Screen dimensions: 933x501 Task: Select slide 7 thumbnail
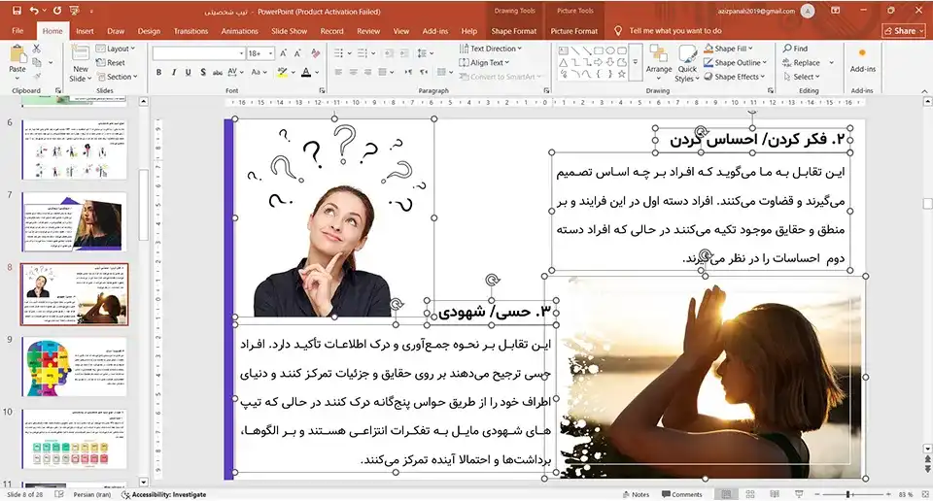pos(75,221)
